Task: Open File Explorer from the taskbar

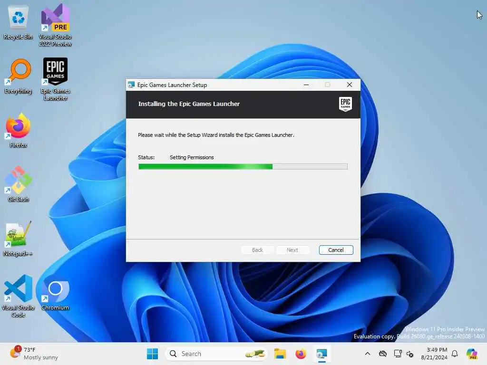Action: coord(280,354)
